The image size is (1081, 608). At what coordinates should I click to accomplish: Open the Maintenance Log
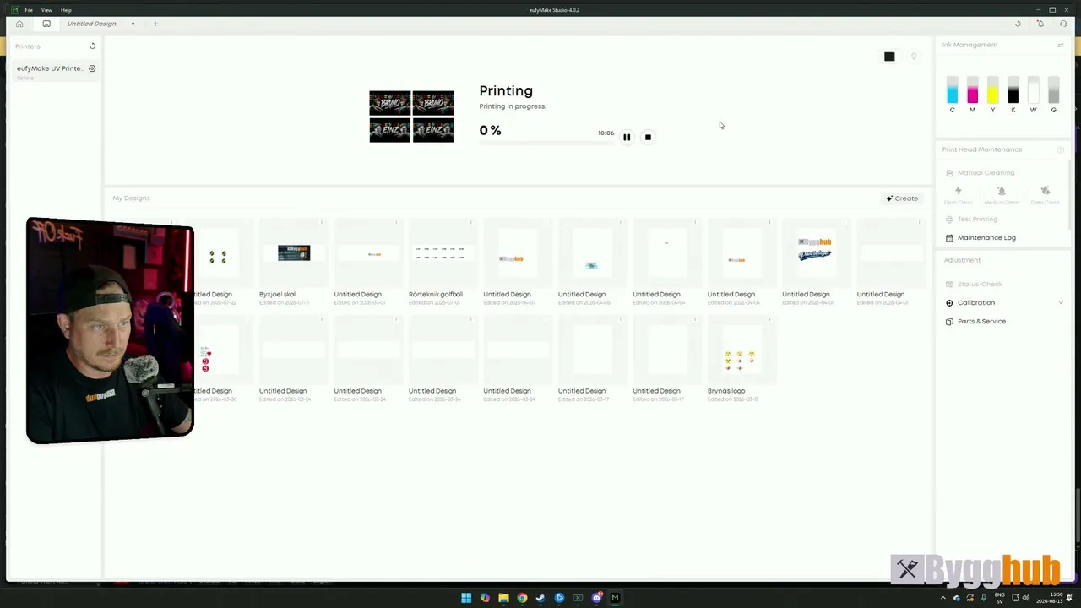981,238
